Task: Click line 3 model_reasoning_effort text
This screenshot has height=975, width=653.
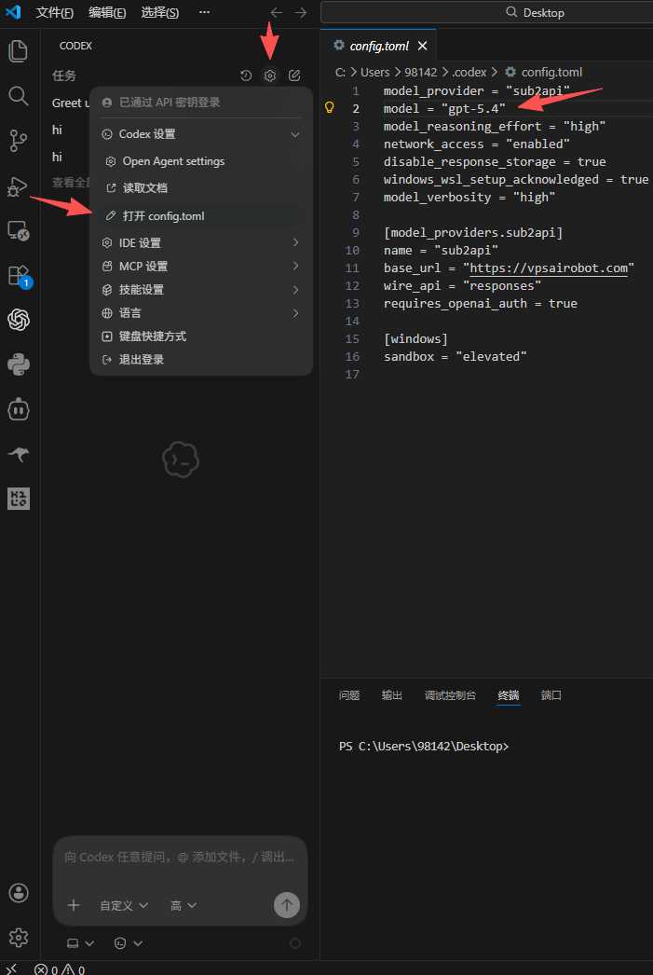Action: [495, 126]
